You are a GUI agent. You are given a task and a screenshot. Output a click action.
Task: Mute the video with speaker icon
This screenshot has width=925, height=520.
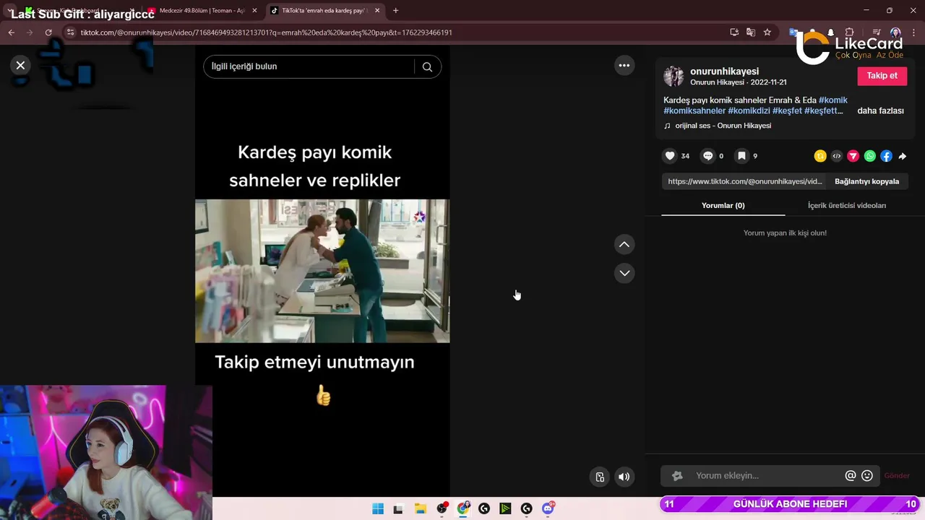pyautogui.click(x=624, y=477)
